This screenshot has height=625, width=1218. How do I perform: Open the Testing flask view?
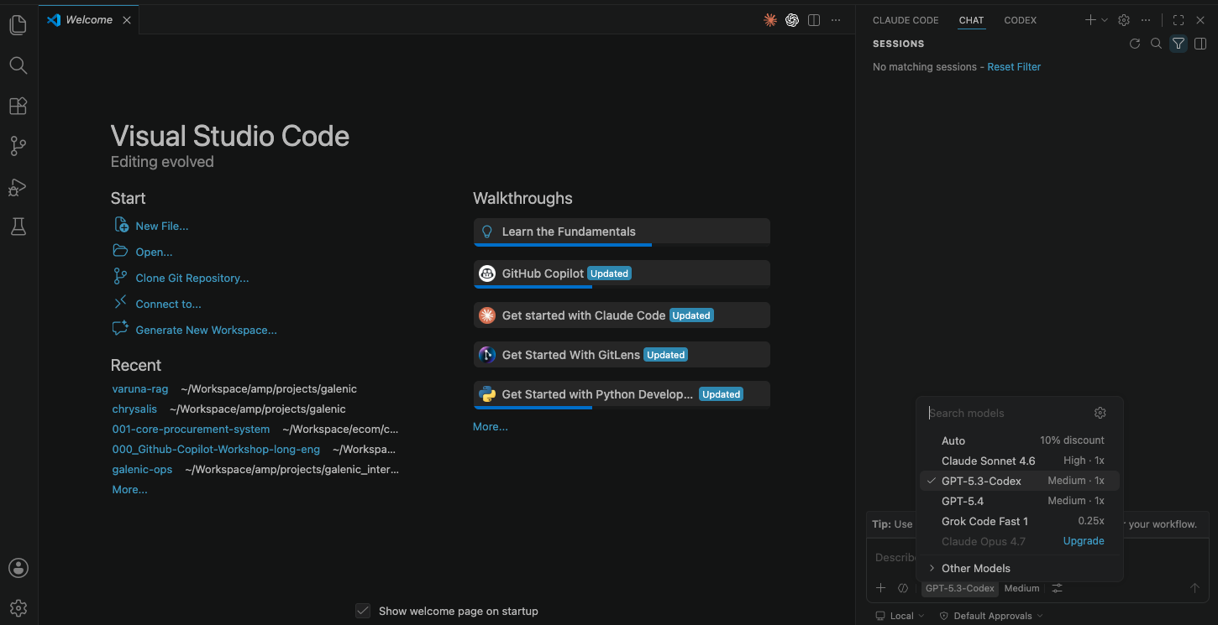click(x=18, y=227)
